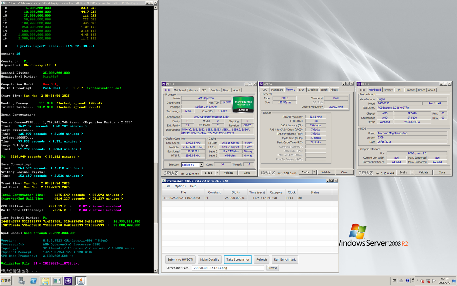Expand the Socket #1 selection dropdown
This screenshot has width=457, height=286.
(201, 165)
